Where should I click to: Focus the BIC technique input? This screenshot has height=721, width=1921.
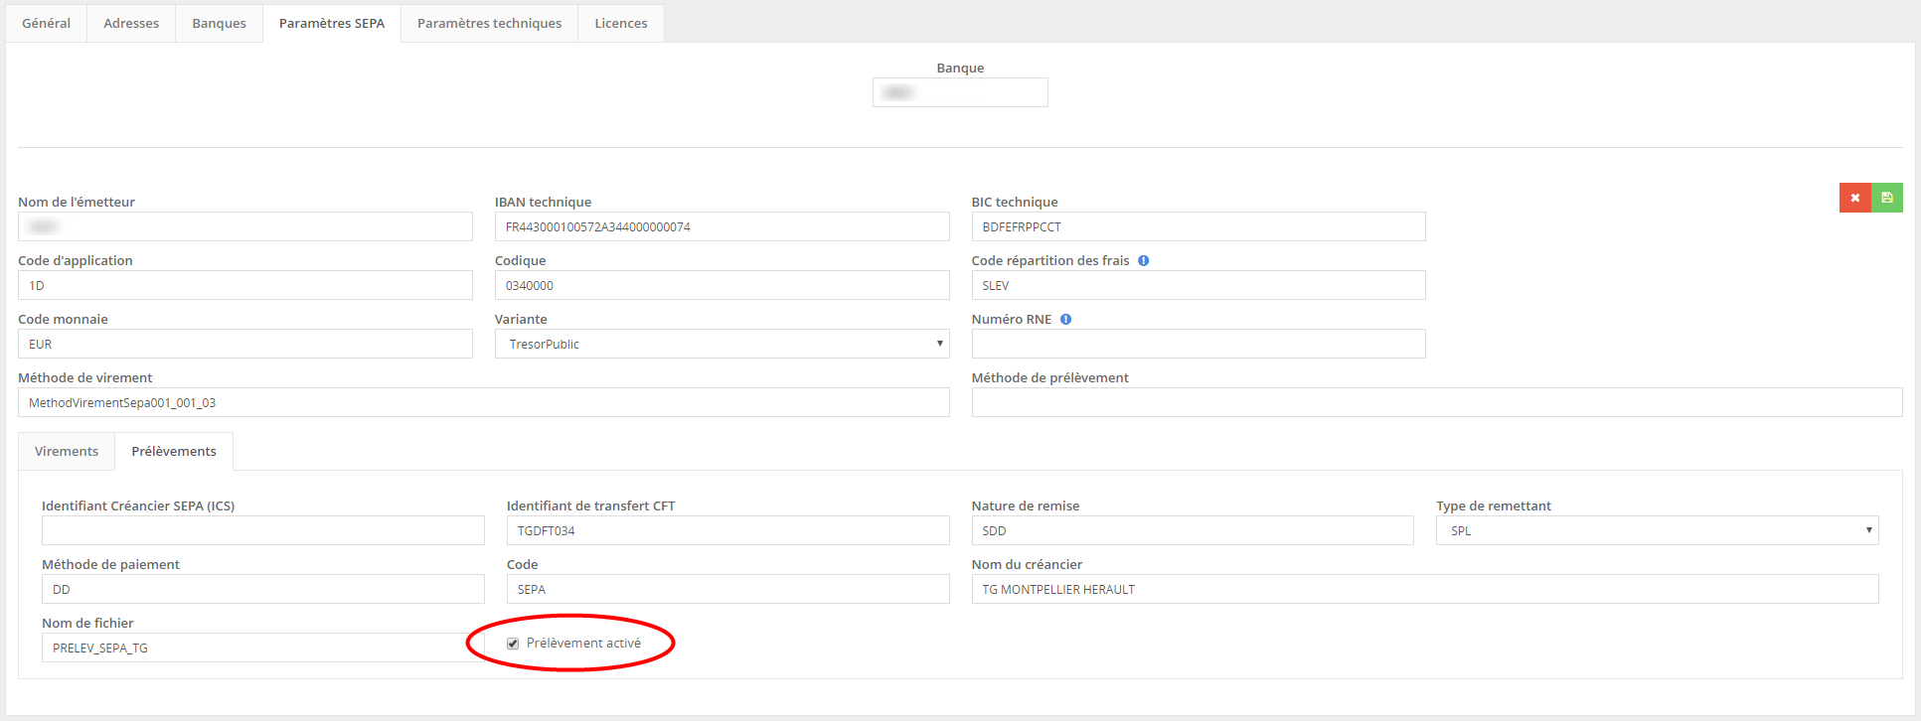1198,226
